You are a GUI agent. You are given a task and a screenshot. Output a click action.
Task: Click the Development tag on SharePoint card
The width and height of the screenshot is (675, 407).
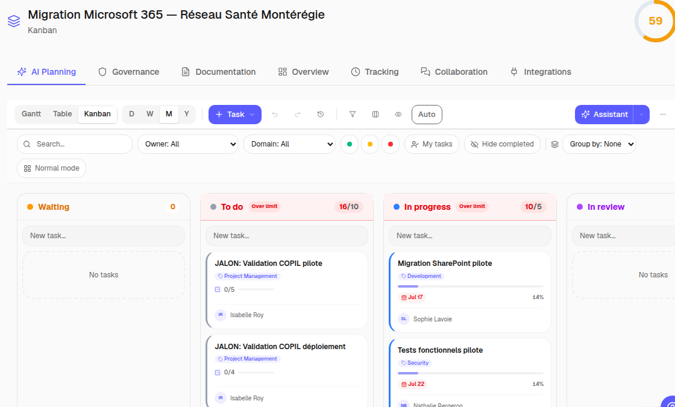[421, 276]
